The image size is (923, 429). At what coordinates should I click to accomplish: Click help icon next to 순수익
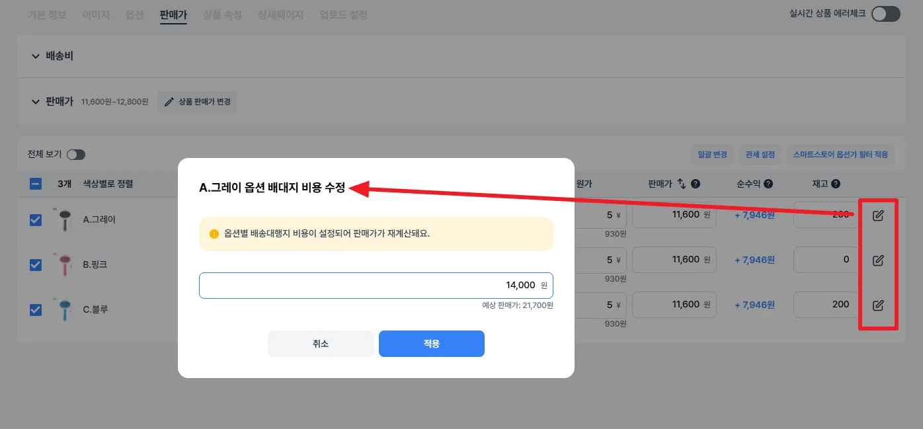tap(768, 184)
